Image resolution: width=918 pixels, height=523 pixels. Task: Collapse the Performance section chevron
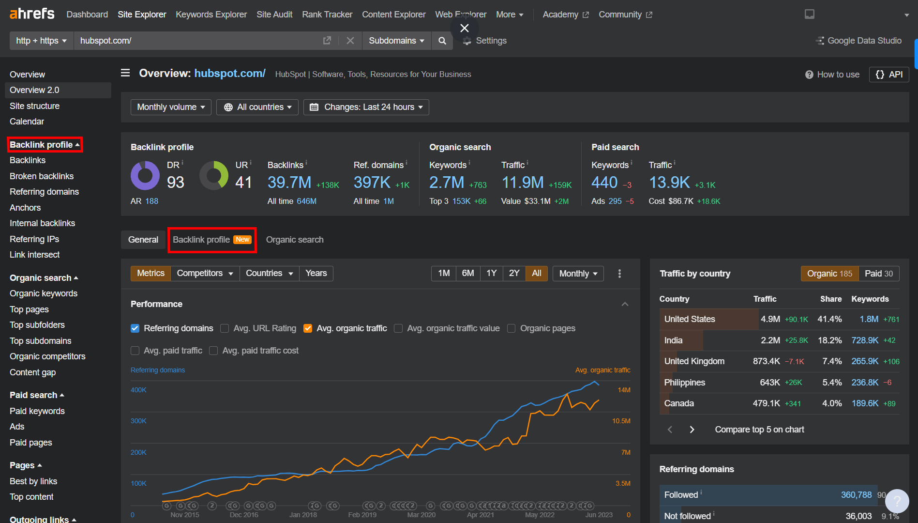625,304
